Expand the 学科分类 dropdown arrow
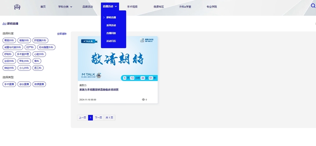 (71, 7)
